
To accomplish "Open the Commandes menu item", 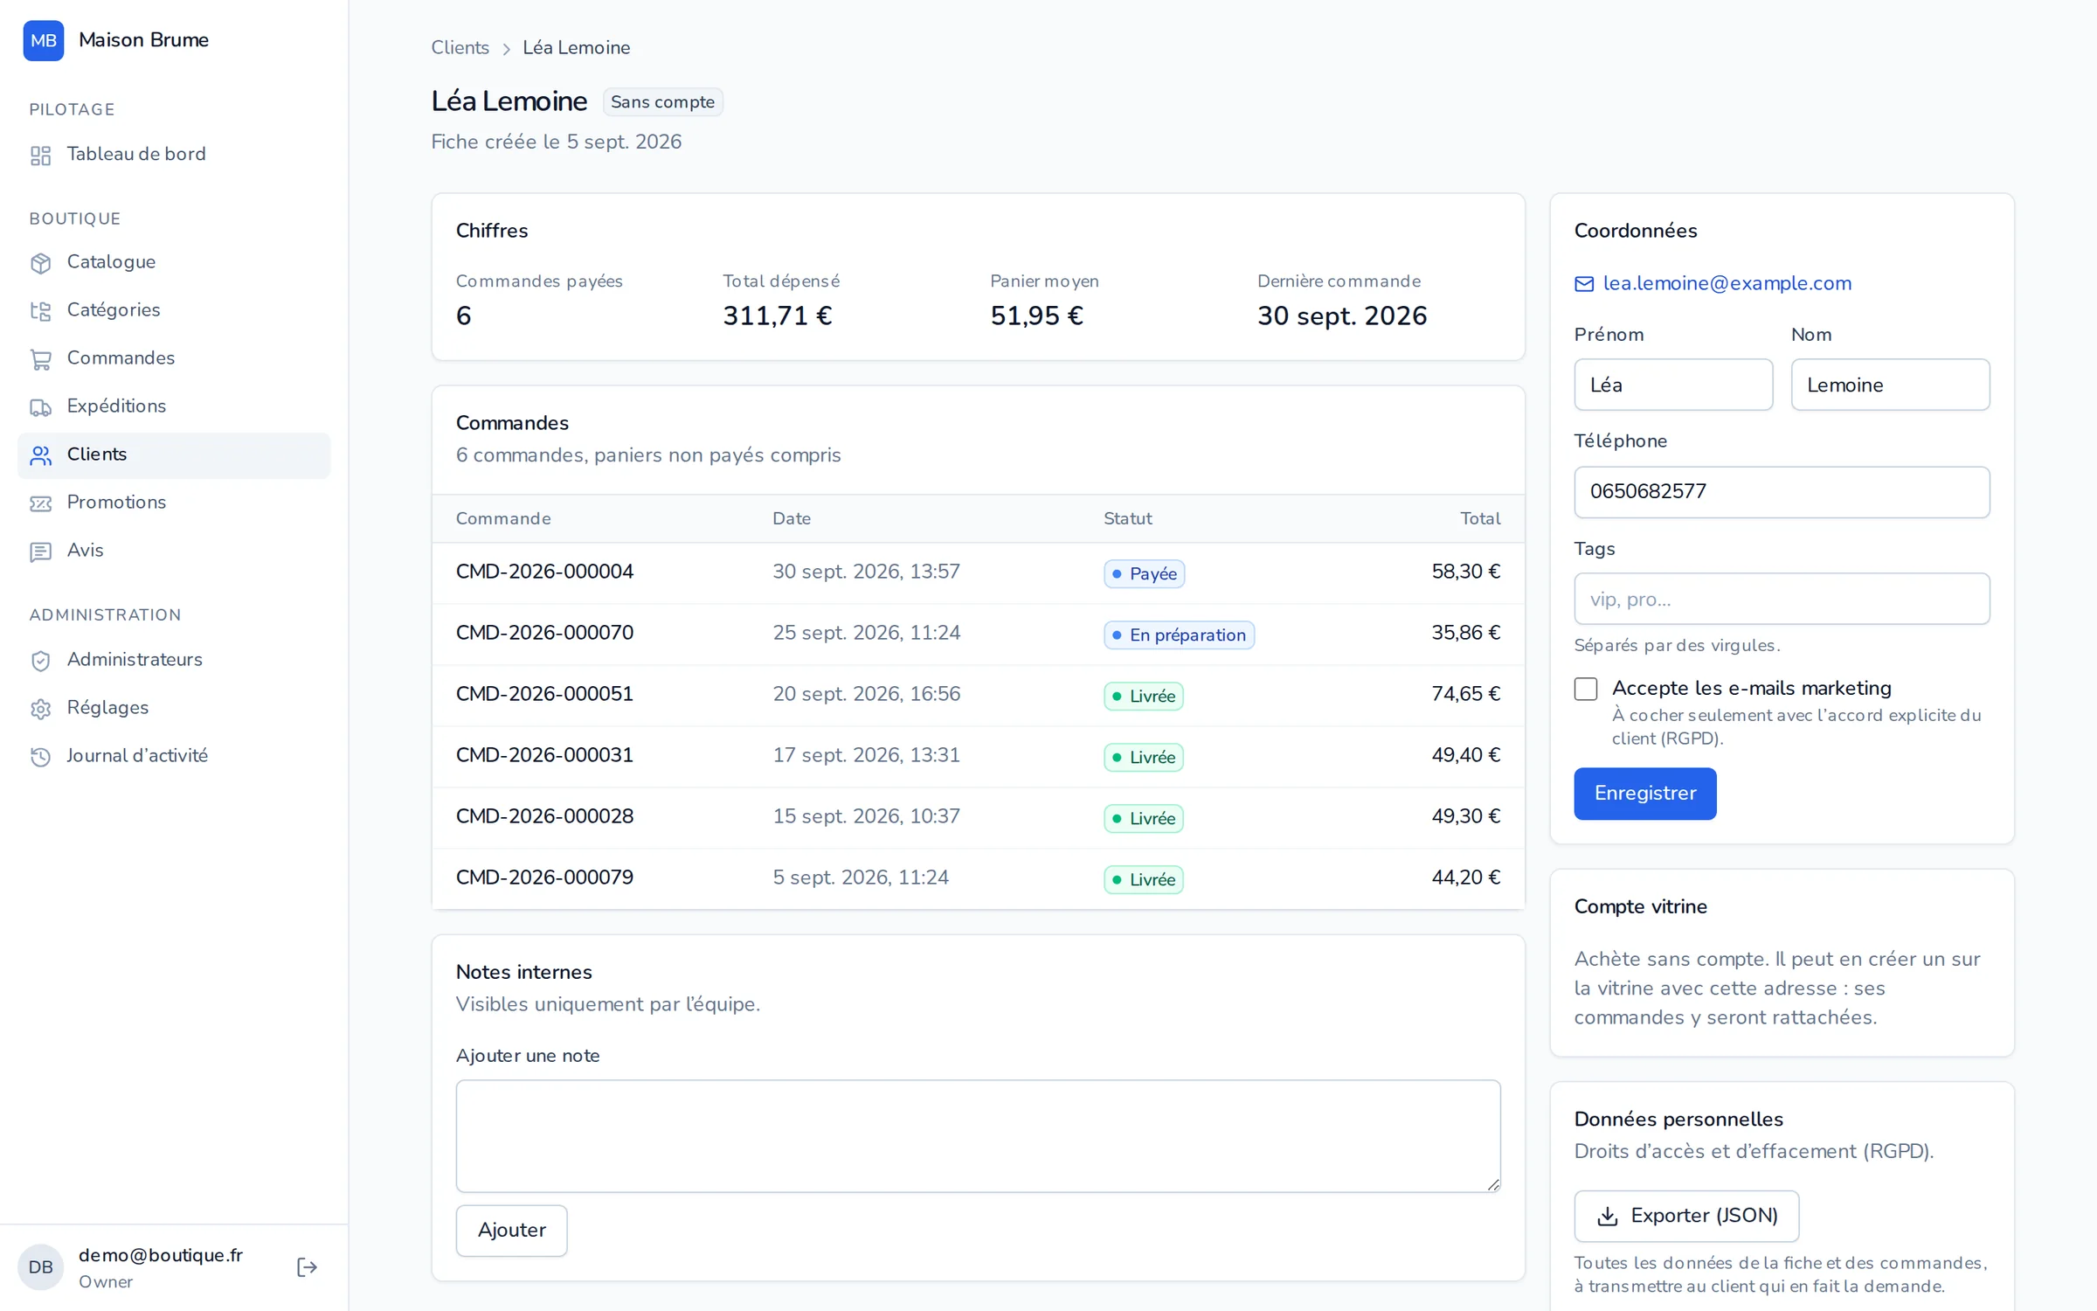I will [x=174, y=358].
